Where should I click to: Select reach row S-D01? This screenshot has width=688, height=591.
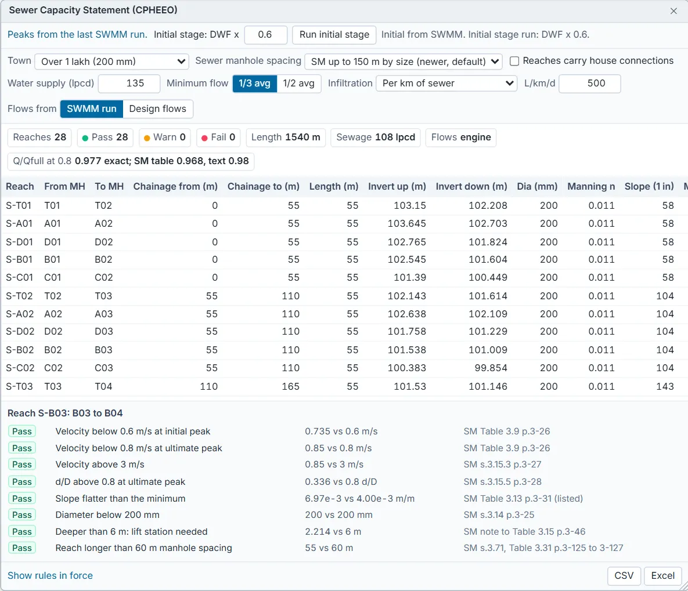[344, 242]
